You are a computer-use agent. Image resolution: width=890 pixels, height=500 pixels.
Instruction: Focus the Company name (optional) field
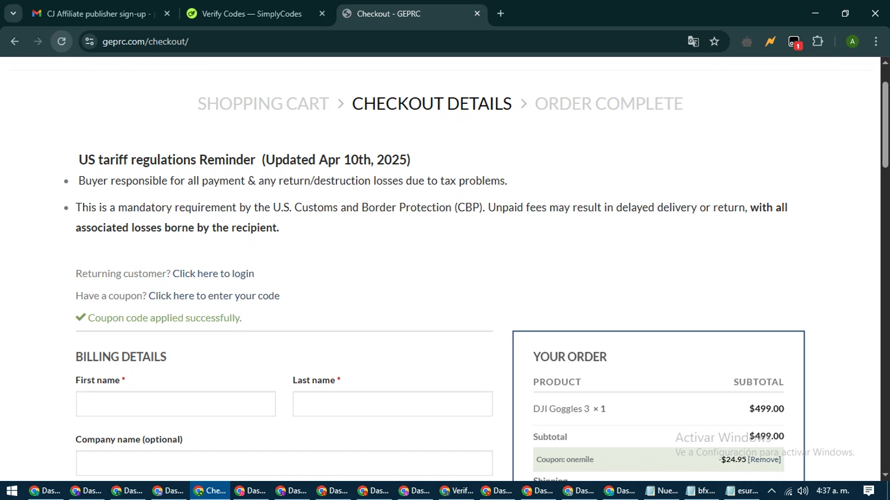coord(284,463)
